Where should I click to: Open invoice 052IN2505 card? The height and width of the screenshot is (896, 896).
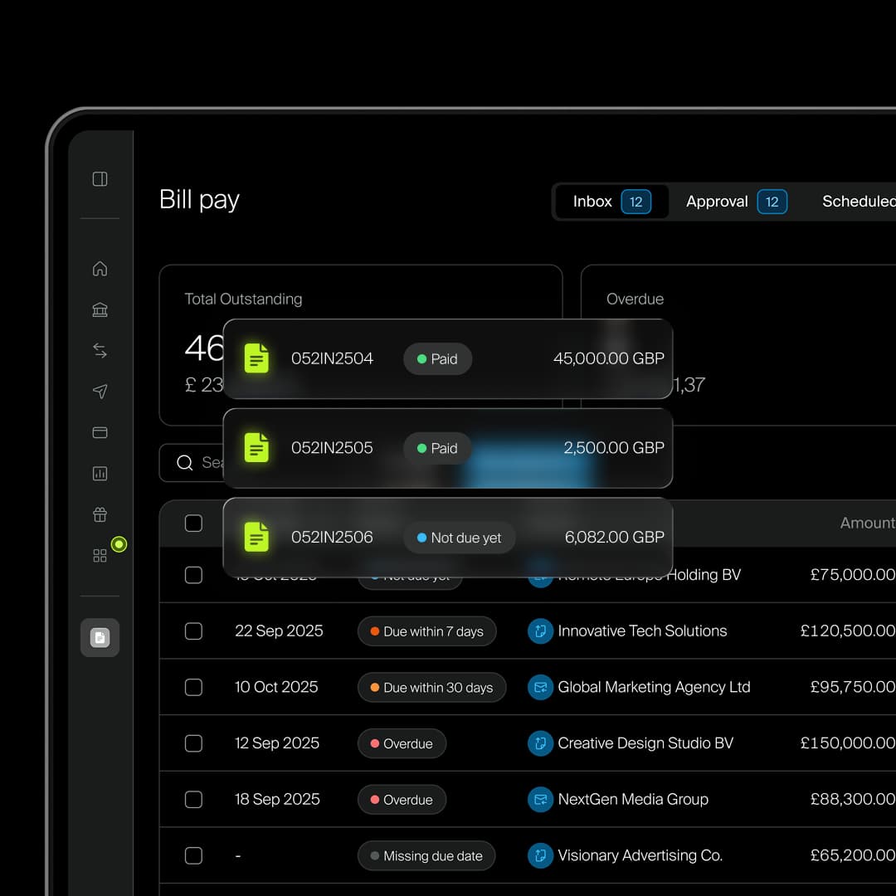pos(447,448)
